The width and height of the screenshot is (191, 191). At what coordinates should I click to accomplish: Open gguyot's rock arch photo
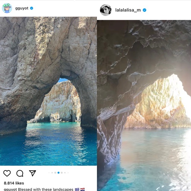click(48, 91)
